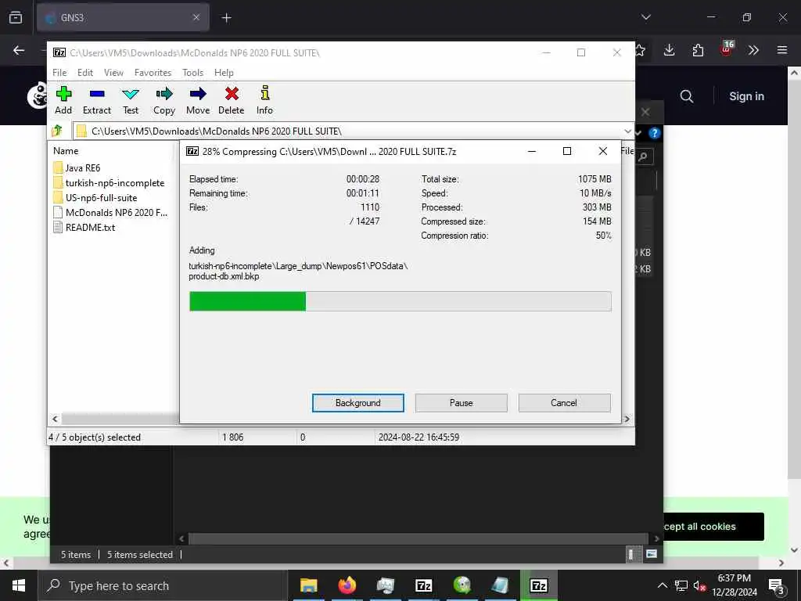Select the US-np6-full-suite folder
This screenshot has height=601, width=801.
(x=95, y=197)
